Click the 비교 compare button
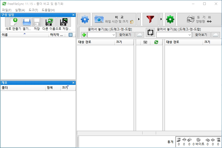Image resolution: width=222 pixels, height=148 pixels. coord(114,19)
